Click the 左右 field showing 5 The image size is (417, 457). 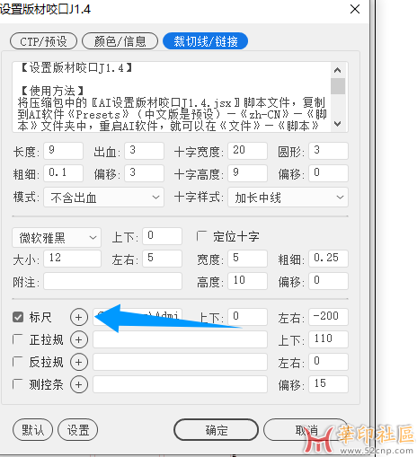point(163,259)
